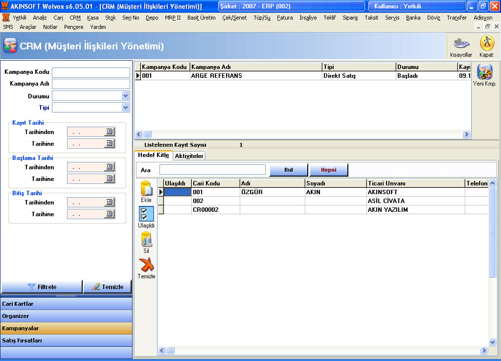
Task: Open the Araçlar menu
Action: (x=28, y=27)
